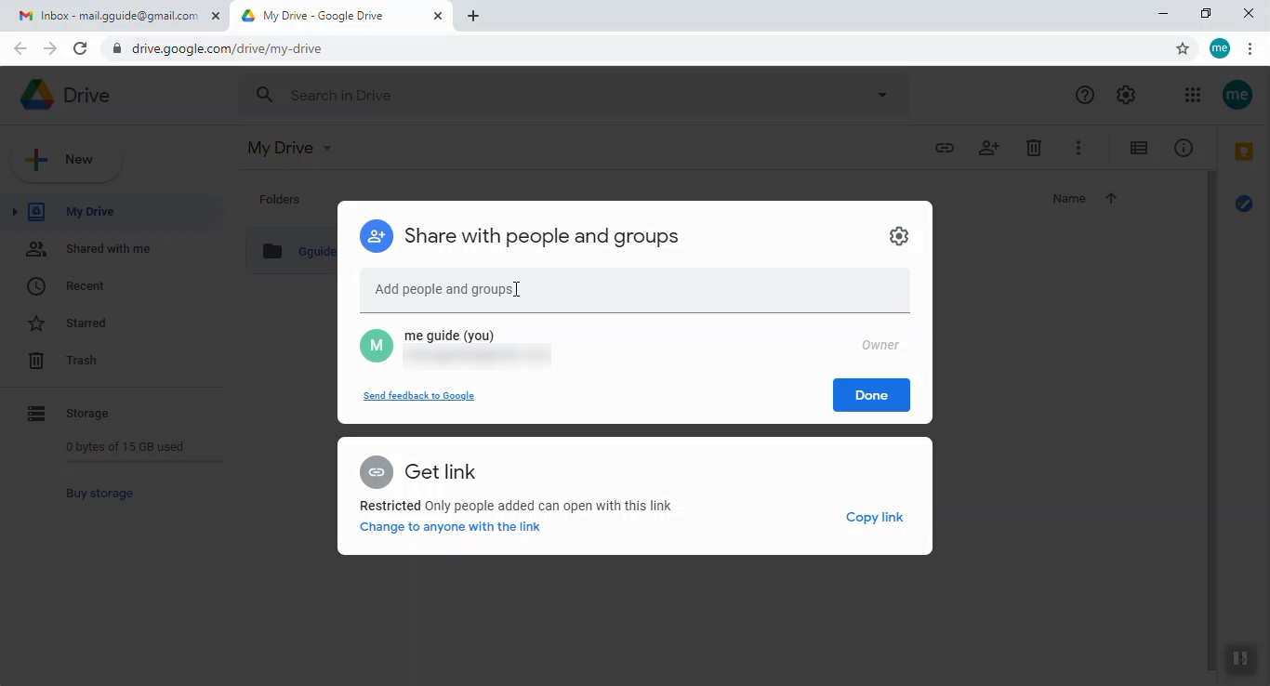Open sharing settings gear in the dialog
Viewport: 1270px width, 686px height.
point(898,236)
